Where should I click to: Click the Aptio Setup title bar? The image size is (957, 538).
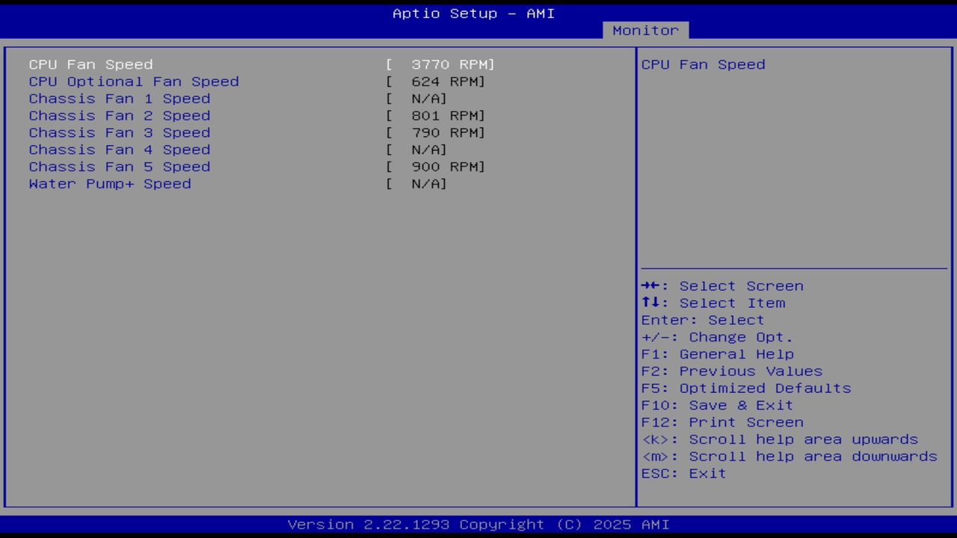point(473,13)
